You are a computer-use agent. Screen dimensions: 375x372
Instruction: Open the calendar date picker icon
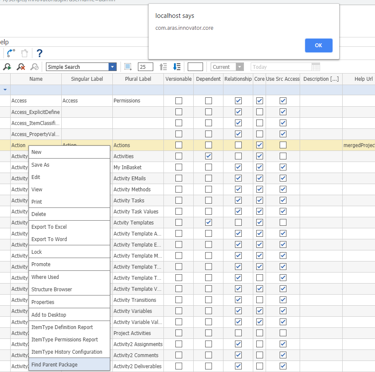[x=315, y=67]
